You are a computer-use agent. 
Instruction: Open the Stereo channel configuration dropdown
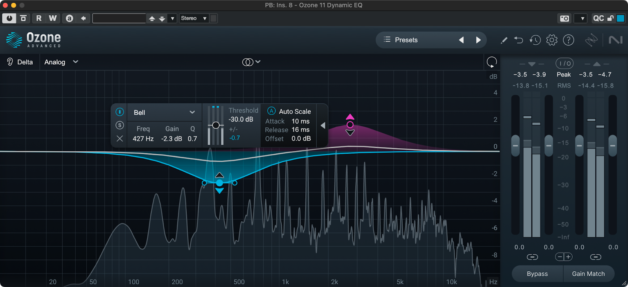pyautogui.click(x=194, y=18)
